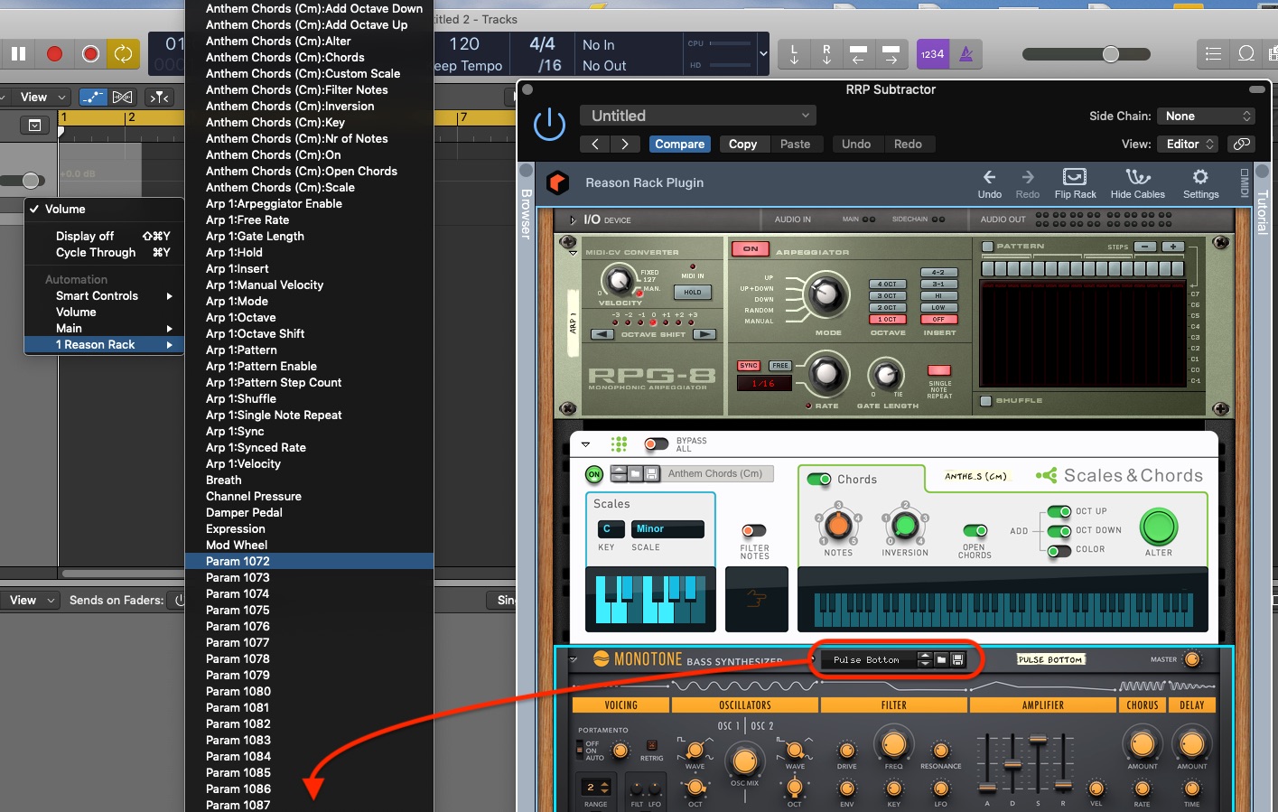Click the plugin header Paste button
The width and height of the screenshot is (1278, 812).
click(x=795, y=144)
